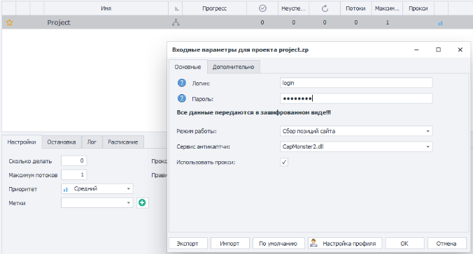Click the success checkmark column header icon
Viewport: 473px width, 254px height.
click(x=262, y=8)
